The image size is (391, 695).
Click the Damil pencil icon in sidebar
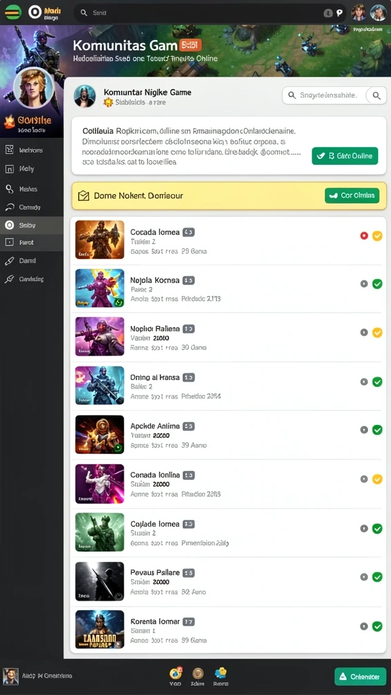pyautogui.click(x=10, y=261)
